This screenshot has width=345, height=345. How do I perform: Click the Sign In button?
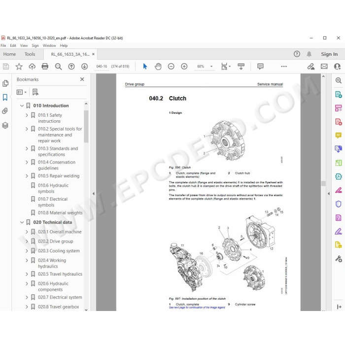pos(329,54)
